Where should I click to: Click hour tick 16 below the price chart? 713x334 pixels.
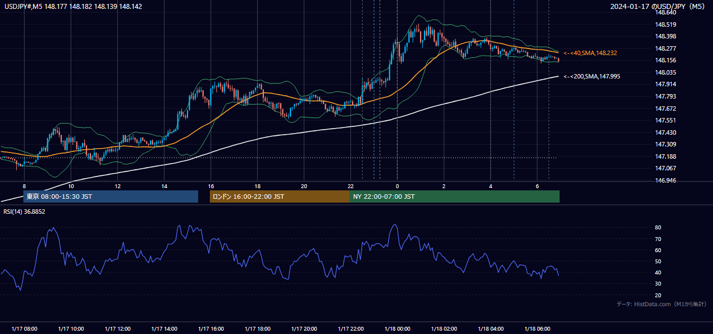tap(211, 186)
